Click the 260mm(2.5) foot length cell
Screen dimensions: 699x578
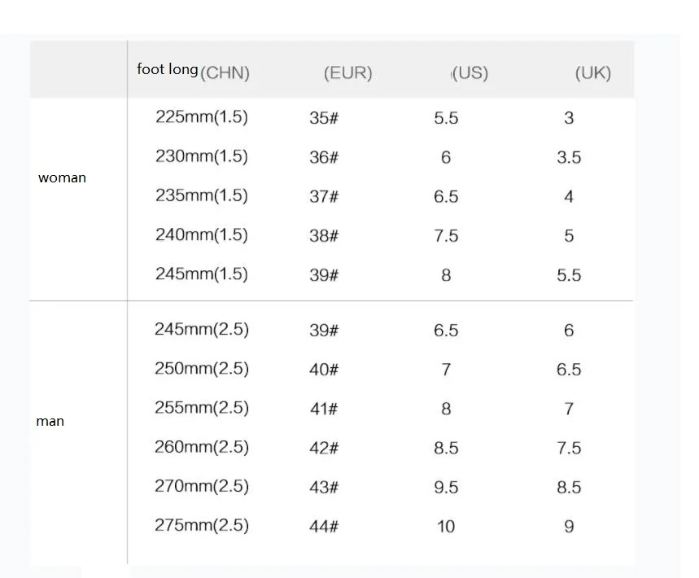201,447
